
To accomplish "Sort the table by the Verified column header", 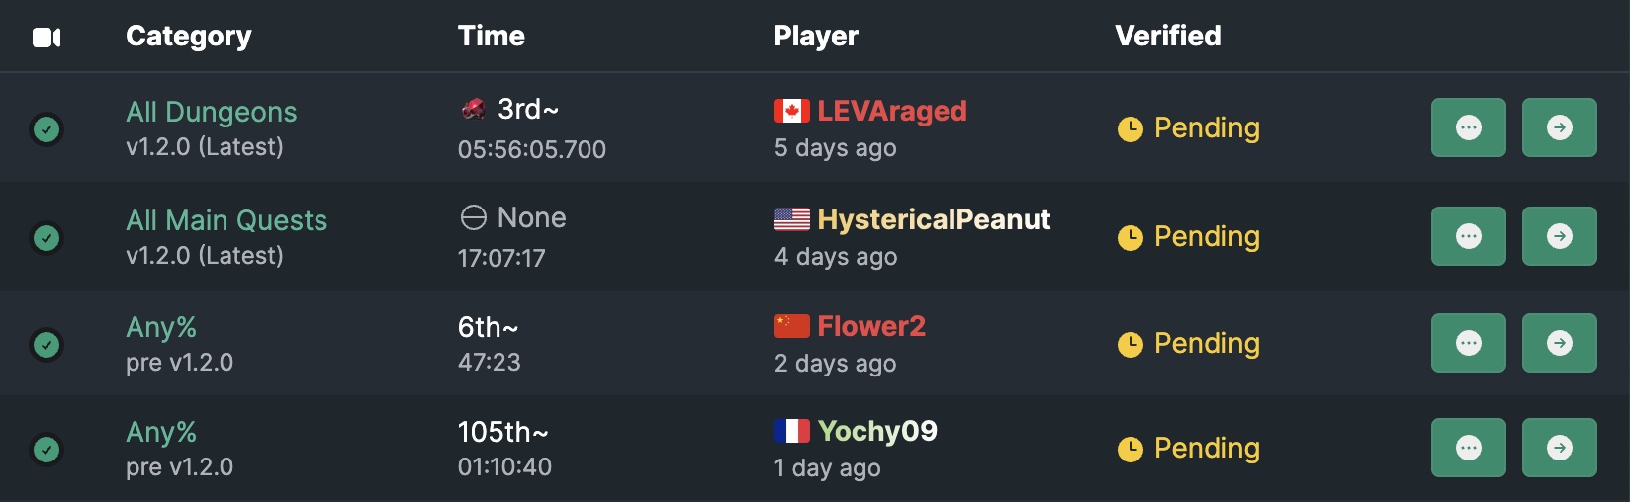I will click(x=1168, y=37).
